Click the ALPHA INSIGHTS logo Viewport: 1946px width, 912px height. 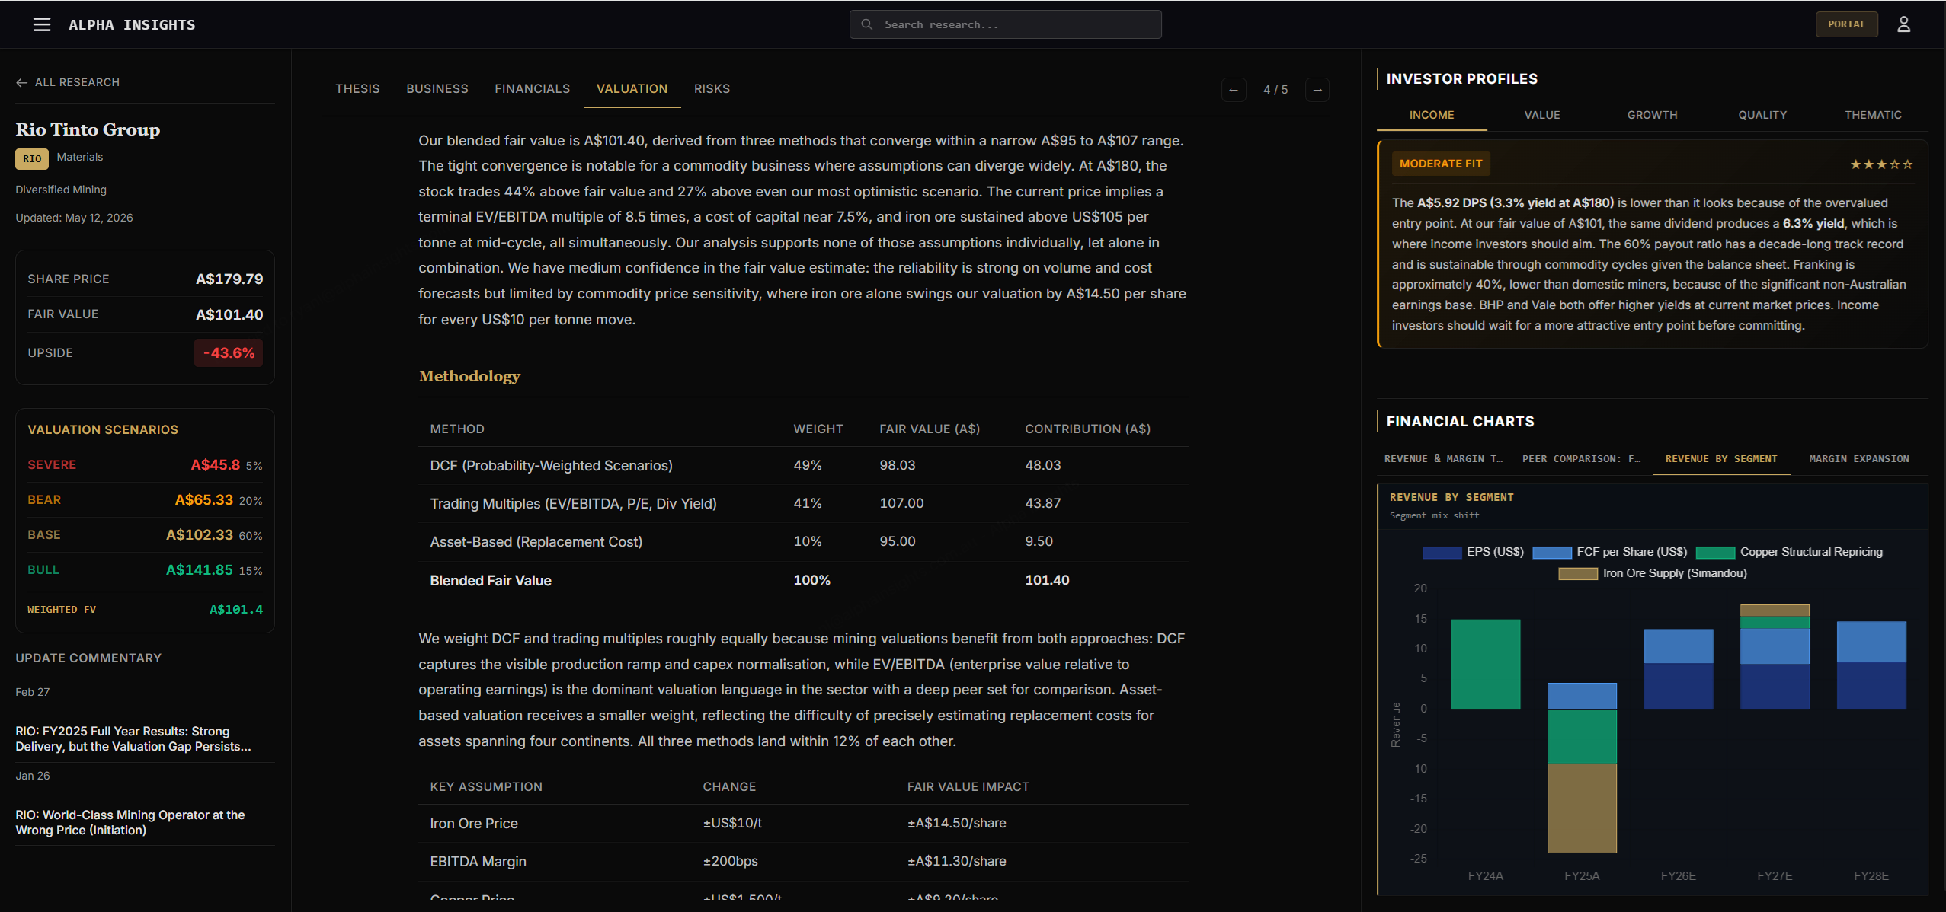tap(132, 24)
